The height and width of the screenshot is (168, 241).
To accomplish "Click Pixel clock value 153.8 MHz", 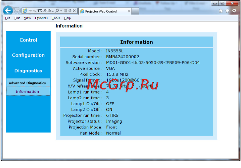I will [117, 74].
